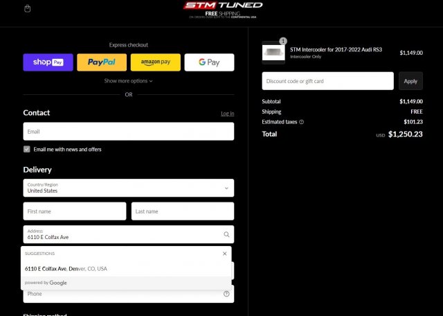443x316 pixels.
Task: Select suggestion 6110 E Colfax Ave, Denver
Action: pos(126,269)
